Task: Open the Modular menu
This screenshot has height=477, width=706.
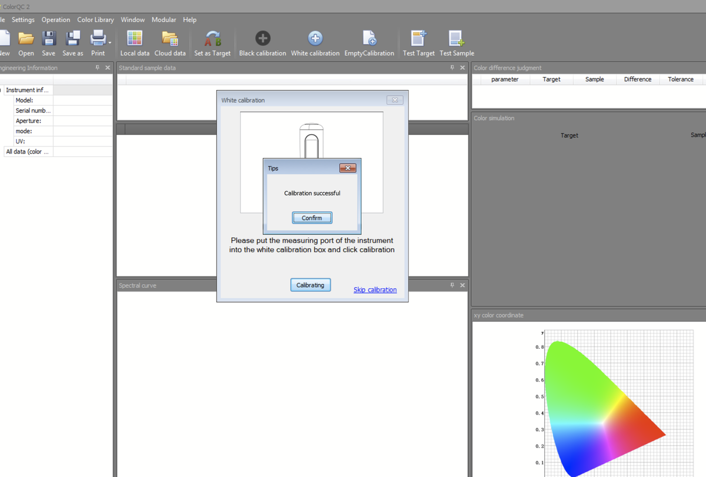Action: point(164,20)
